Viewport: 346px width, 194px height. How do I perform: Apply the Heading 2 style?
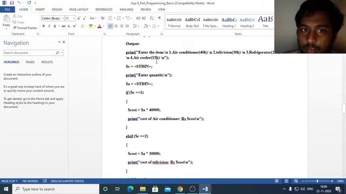247,22
